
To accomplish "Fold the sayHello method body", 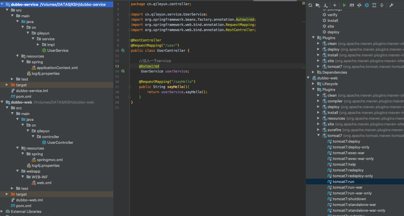I will [129, 87].
